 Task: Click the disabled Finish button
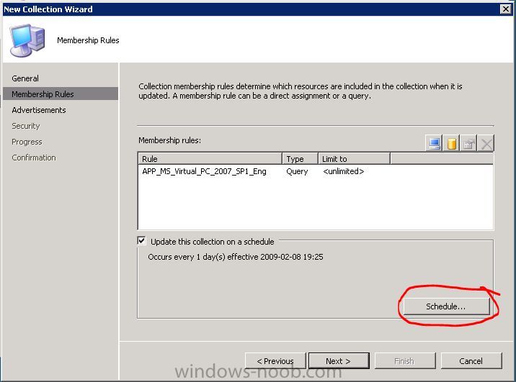click(x=405, y=361)
